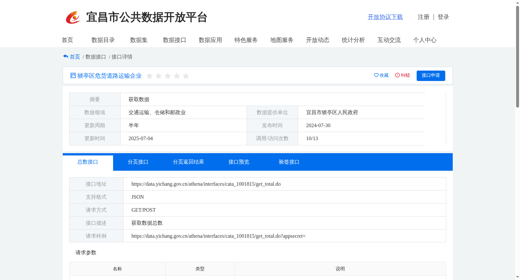Click the 数据接口 breadcrumb link
This screenshot has width=520, height=280.
point(96,57)
